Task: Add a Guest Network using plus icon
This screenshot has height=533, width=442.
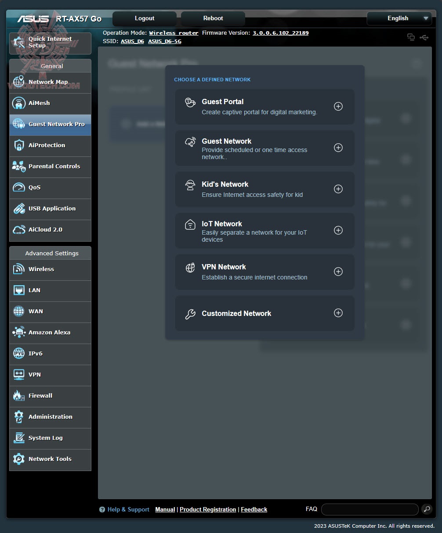Action: (x=338, y=148)
